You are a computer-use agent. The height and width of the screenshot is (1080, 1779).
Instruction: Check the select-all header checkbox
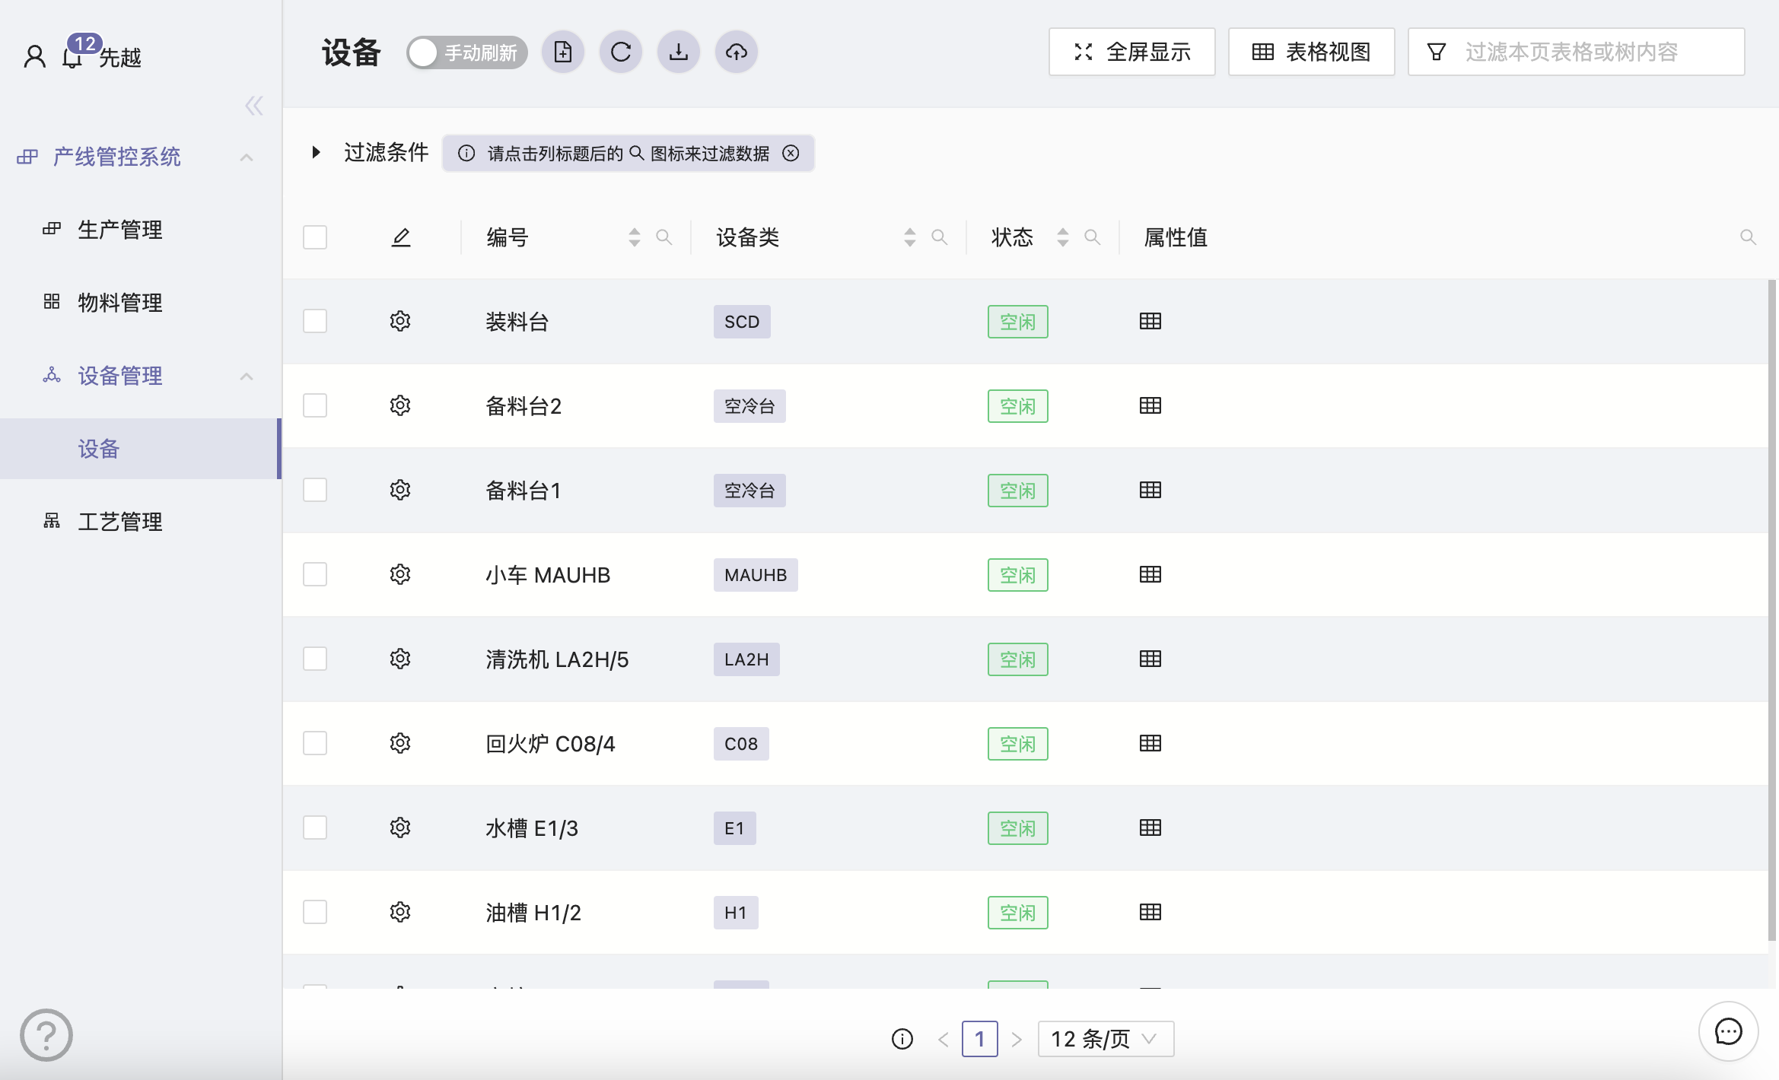point(315,237)
